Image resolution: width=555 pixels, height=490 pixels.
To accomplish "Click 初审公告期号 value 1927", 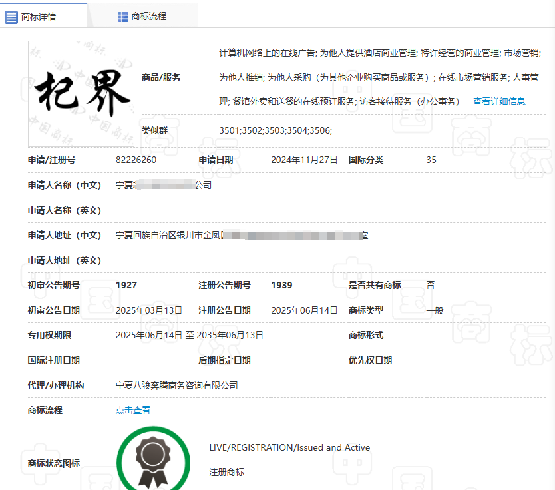I will (126, 285).
